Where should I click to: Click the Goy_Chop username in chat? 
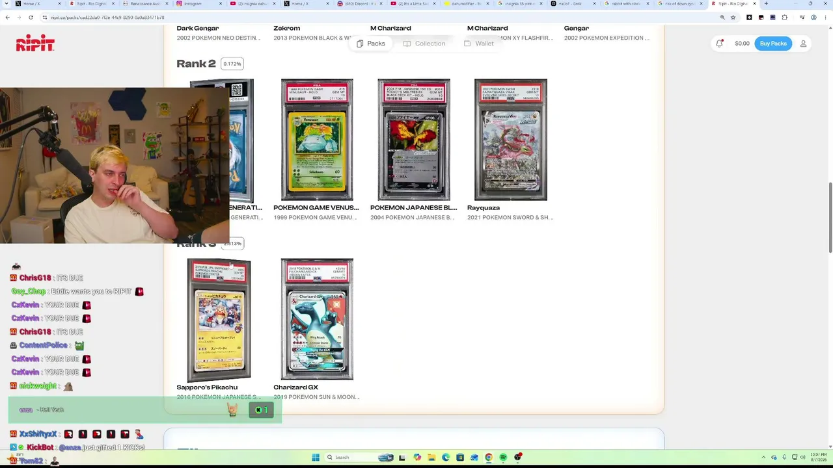(x=29, y=292)
